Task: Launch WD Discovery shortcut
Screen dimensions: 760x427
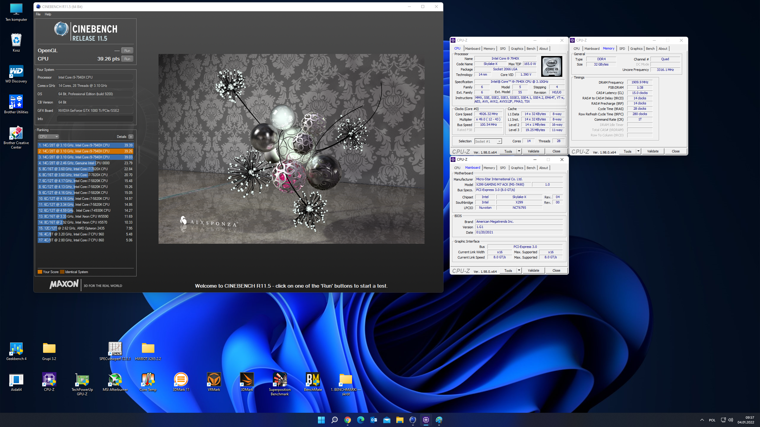Action: (x=16, y=74)
